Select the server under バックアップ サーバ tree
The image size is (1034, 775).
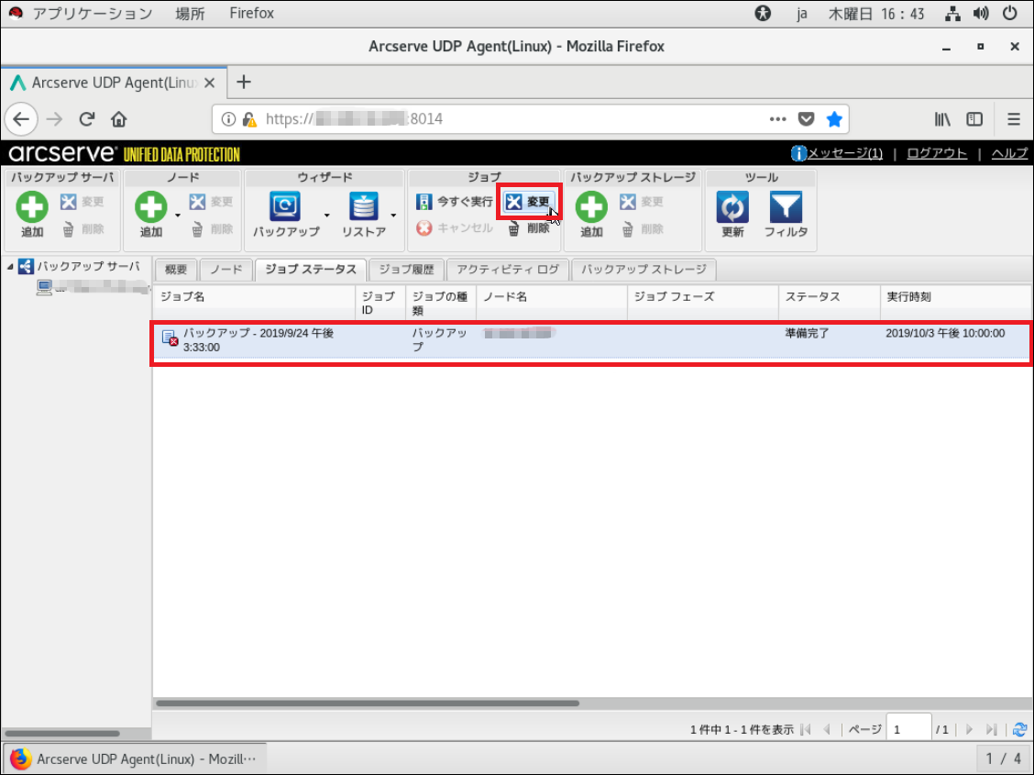point(93,287)
